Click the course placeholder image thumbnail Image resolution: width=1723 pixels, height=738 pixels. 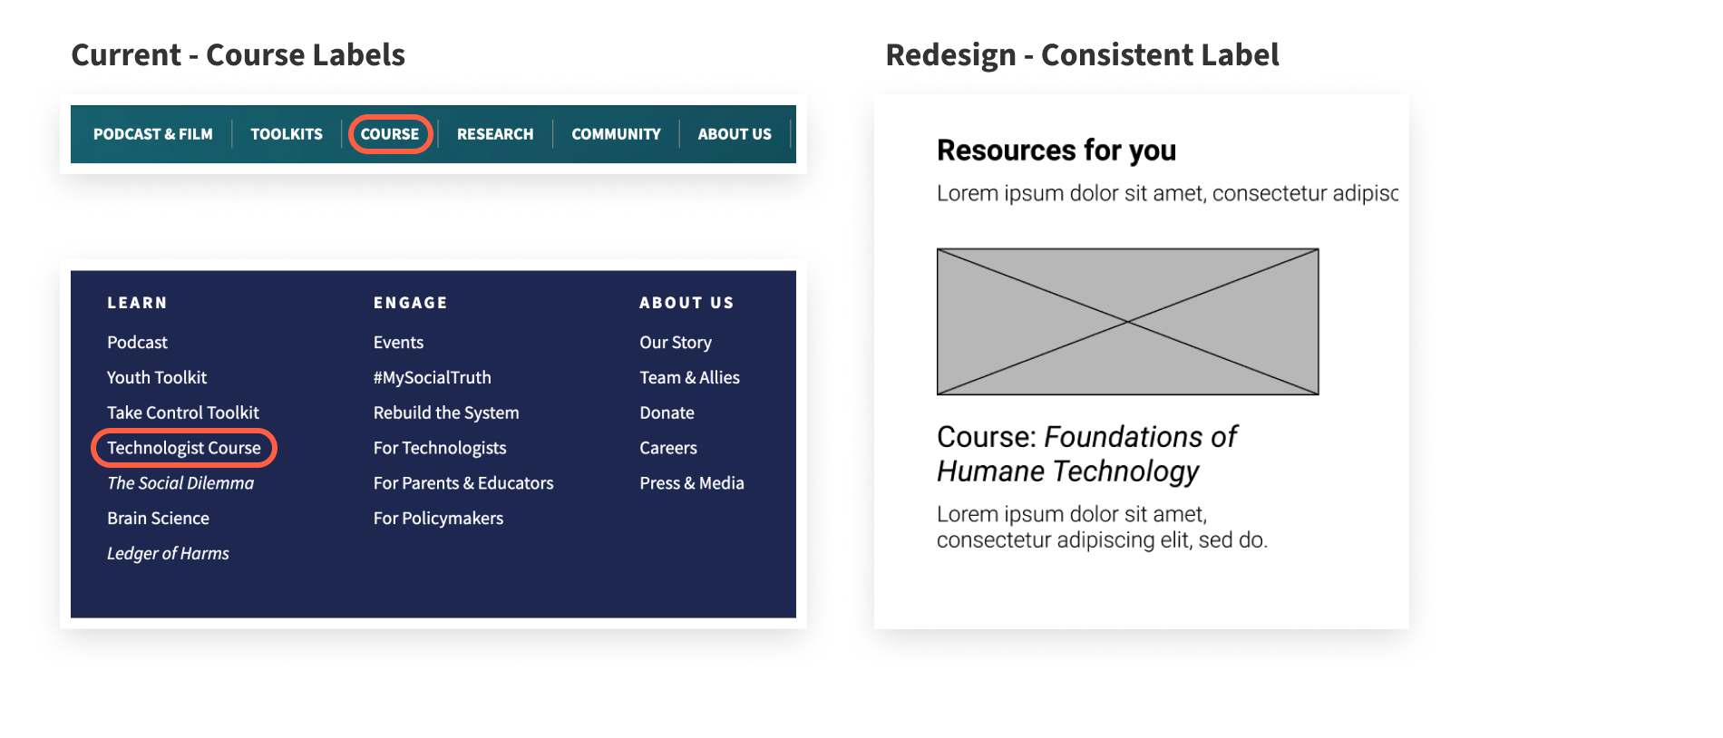[x=1127, y=322]
